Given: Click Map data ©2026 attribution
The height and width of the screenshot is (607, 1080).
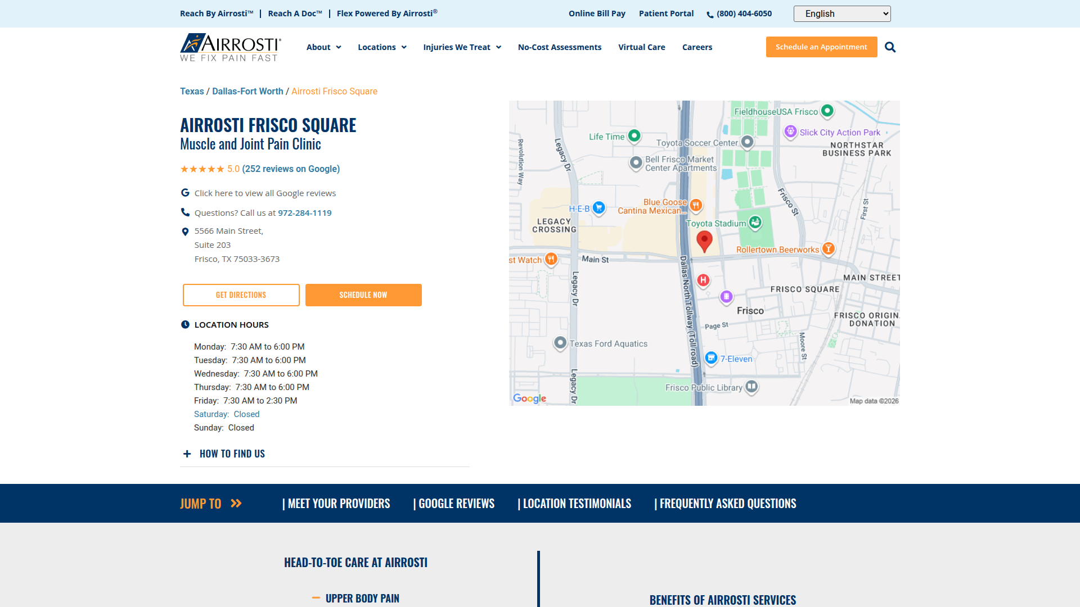Looking at the screenshot, I should tap(874, 401).
